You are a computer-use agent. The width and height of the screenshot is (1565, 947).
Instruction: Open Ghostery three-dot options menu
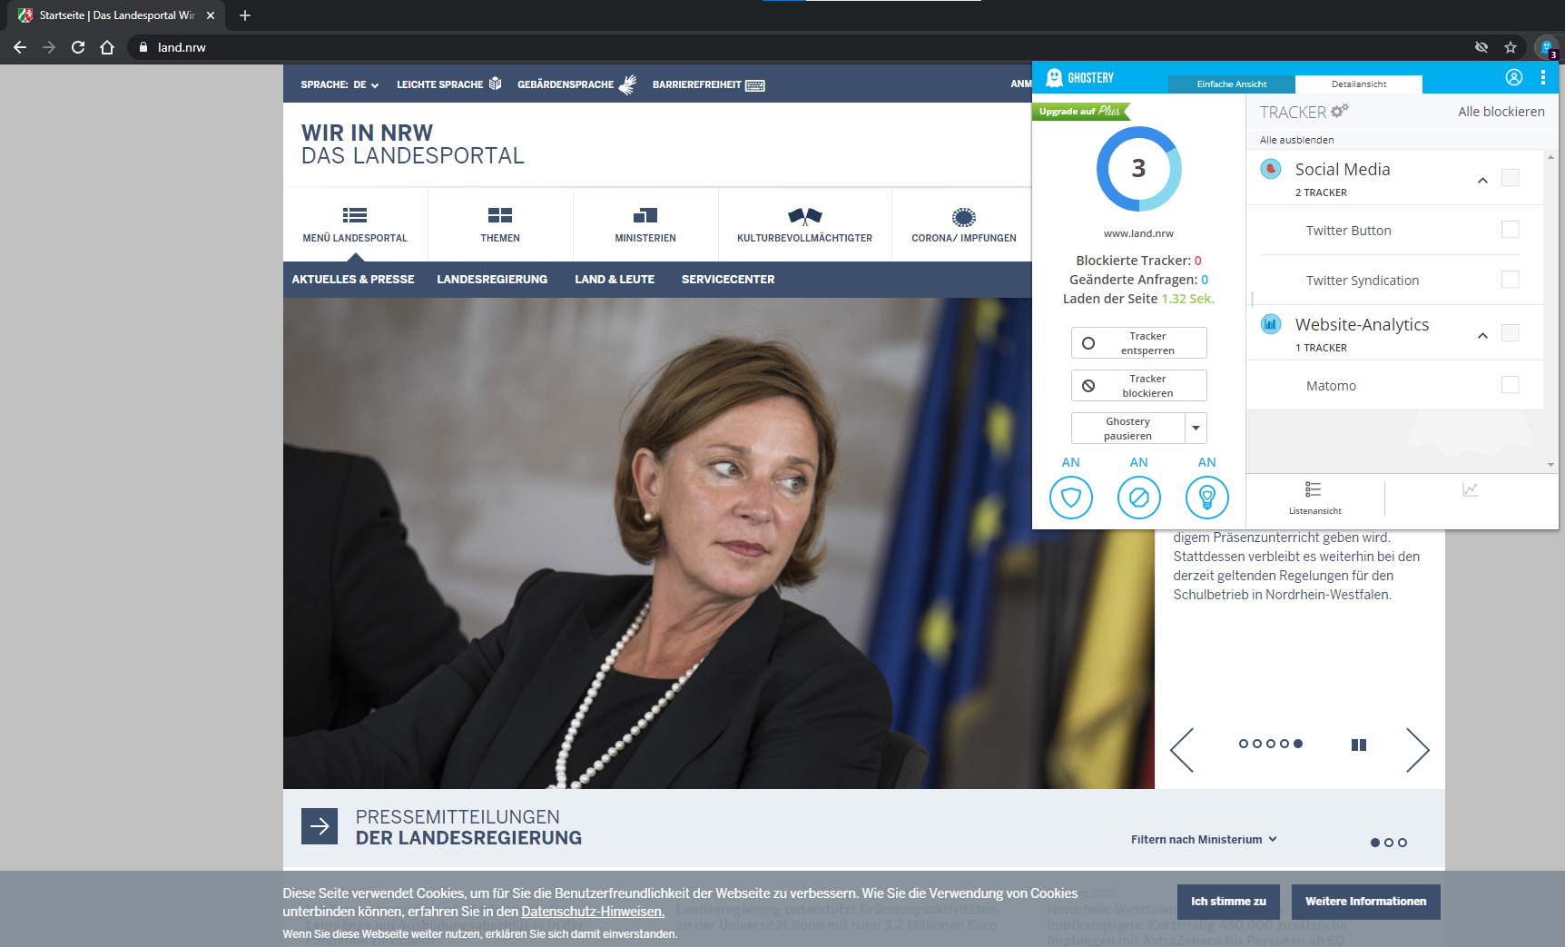point(1542,78)
